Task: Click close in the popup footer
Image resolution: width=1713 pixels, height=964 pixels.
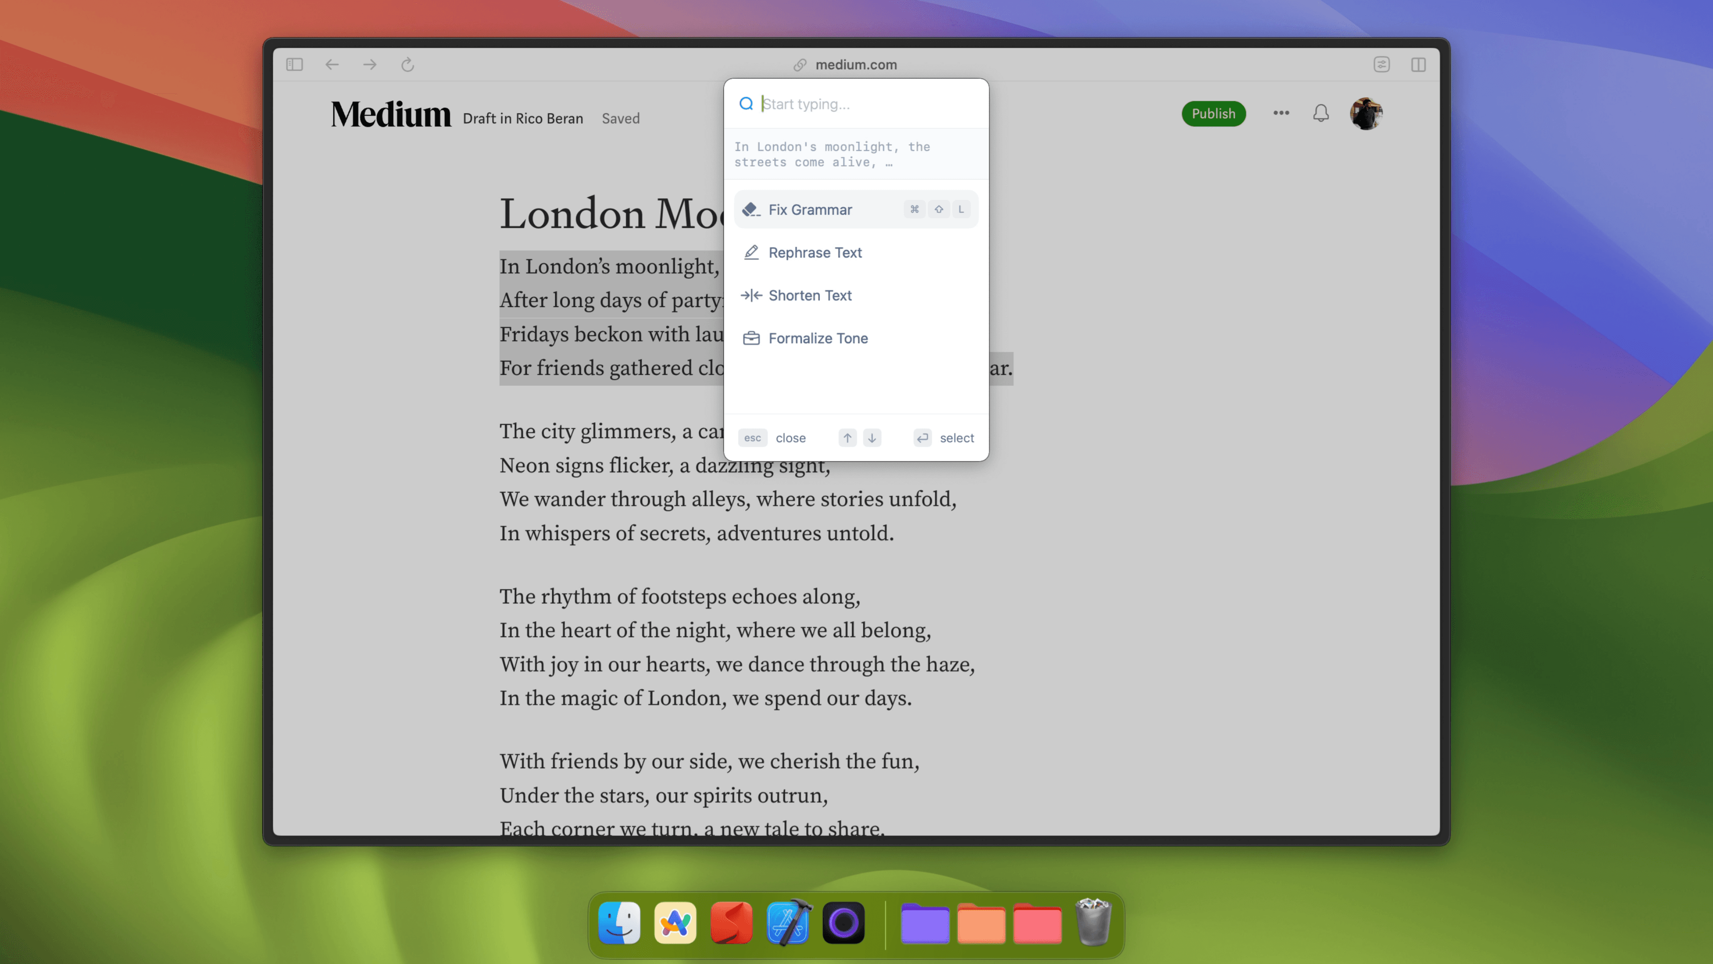Action: (791, 438)
